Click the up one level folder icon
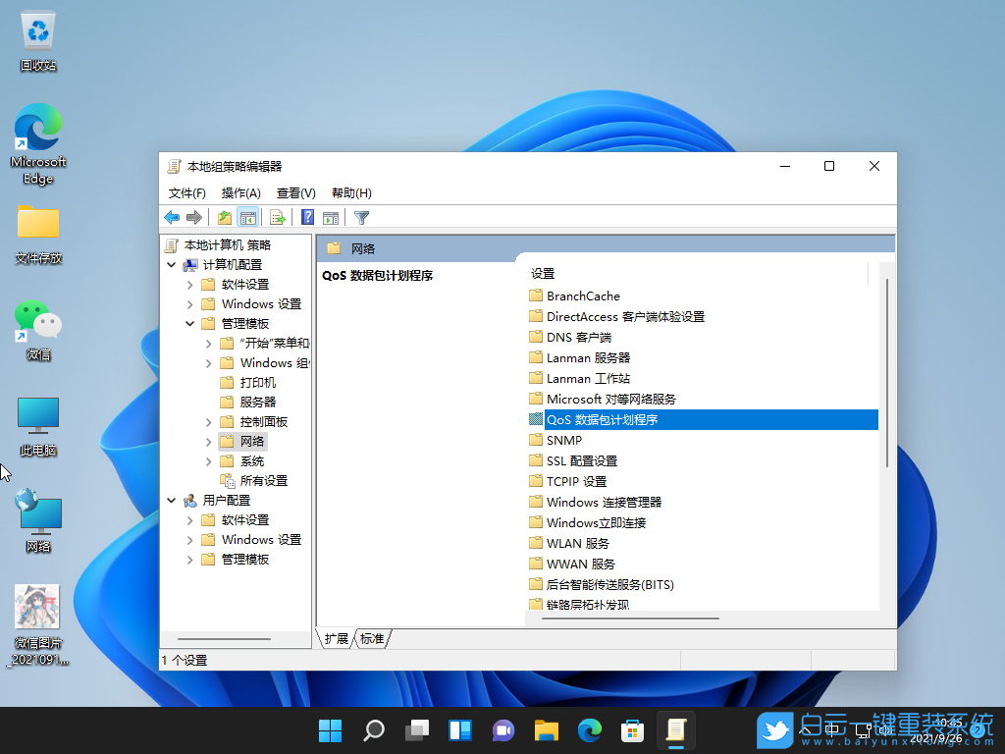 click(223, 217)
